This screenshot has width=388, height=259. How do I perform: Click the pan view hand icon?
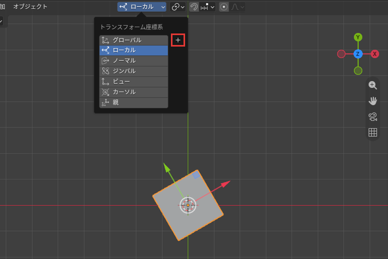coord(373,101)
